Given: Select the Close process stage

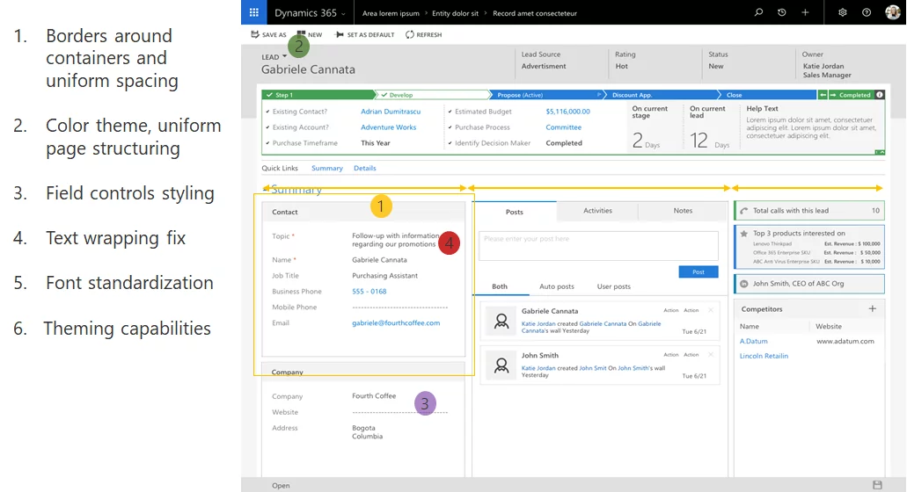Looking at the screenshot, I should point(766,95).
